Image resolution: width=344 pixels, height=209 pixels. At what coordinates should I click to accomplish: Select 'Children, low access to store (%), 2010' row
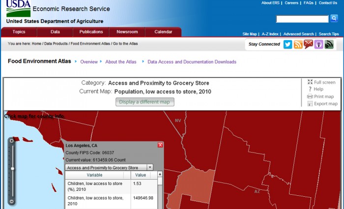tap(111, 186)
